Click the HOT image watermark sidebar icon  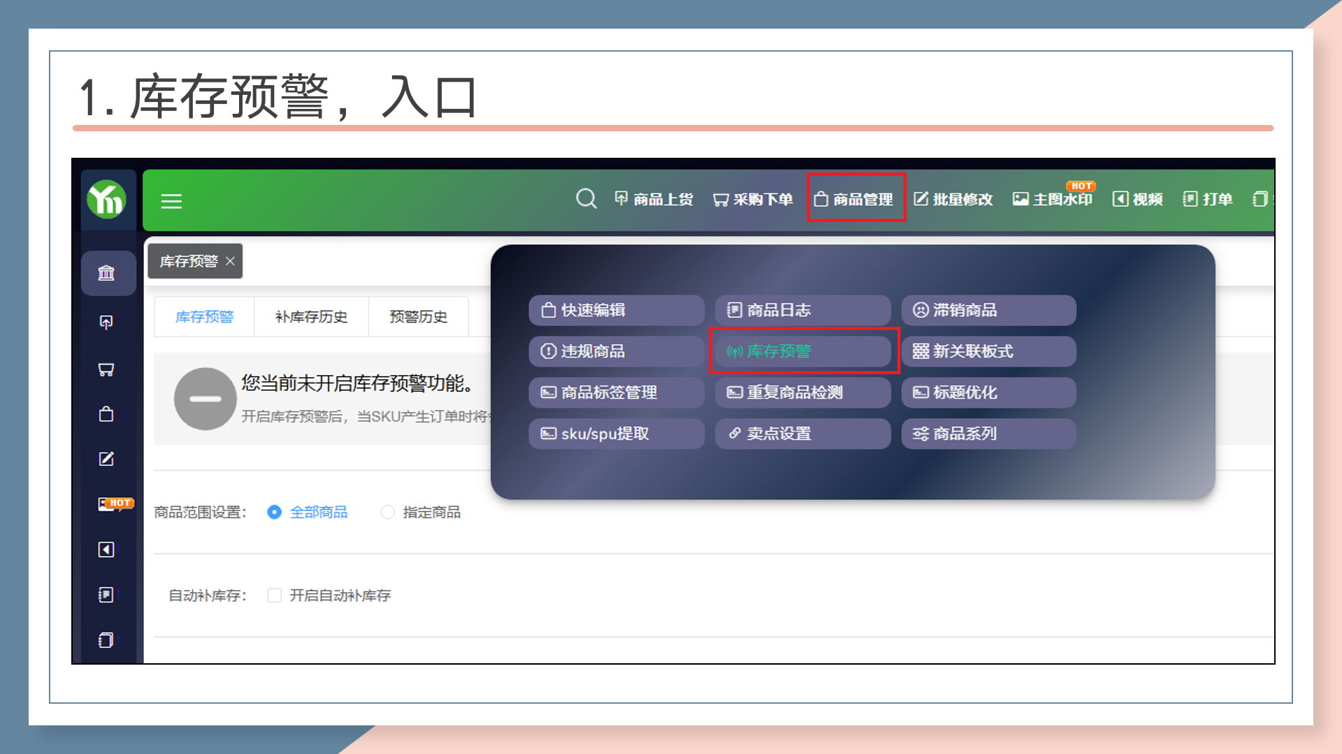click(x=108, y=504)
